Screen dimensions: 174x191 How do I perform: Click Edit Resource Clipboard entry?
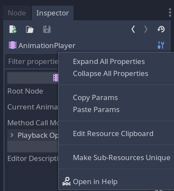[x=113, y=134]
